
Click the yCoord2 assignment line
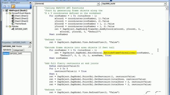84,26
